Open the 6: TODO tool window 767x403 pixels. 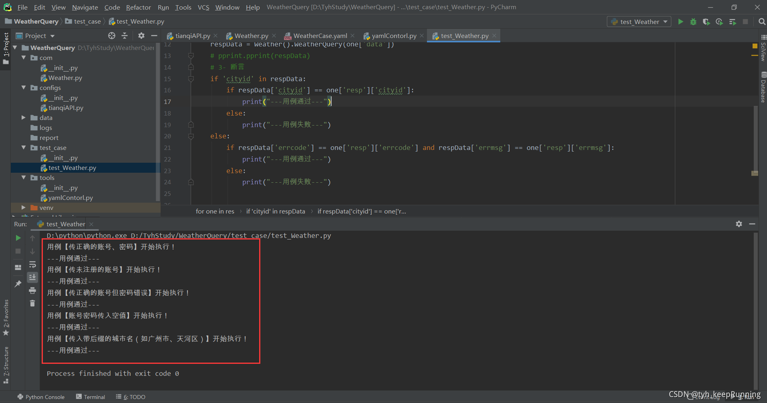[x=131, y=397]
